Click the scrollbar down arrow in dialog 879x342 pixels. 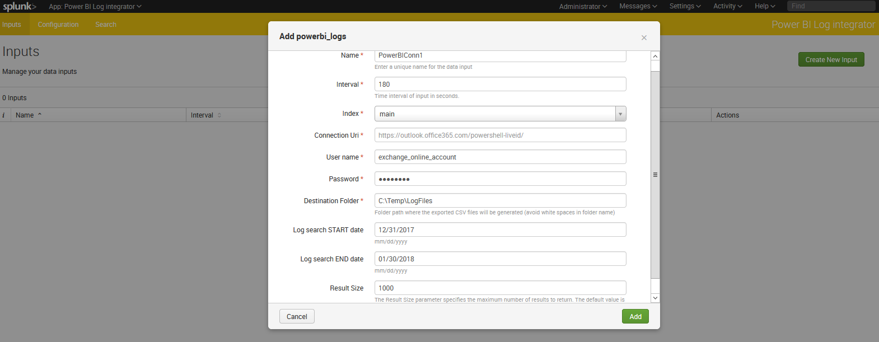(655, 298)
